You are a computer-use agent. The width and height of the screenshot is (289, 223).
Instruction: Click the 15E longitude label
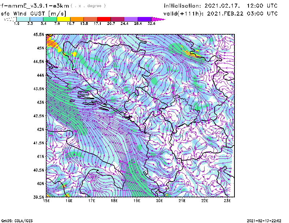(46, 201)
